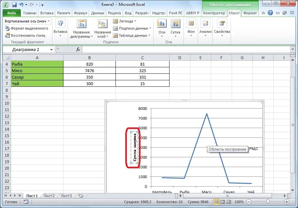Click the Save icon in quick access toolbar
This screenshot has width=298, height=208.
coord(14,5)
